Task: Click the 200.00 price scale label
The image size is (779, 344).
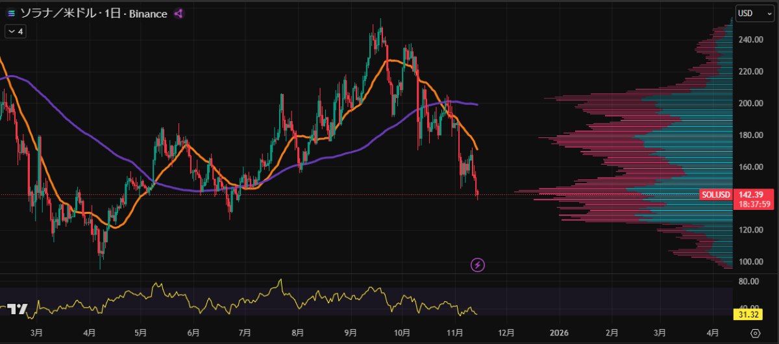Action: click(750, 103)
